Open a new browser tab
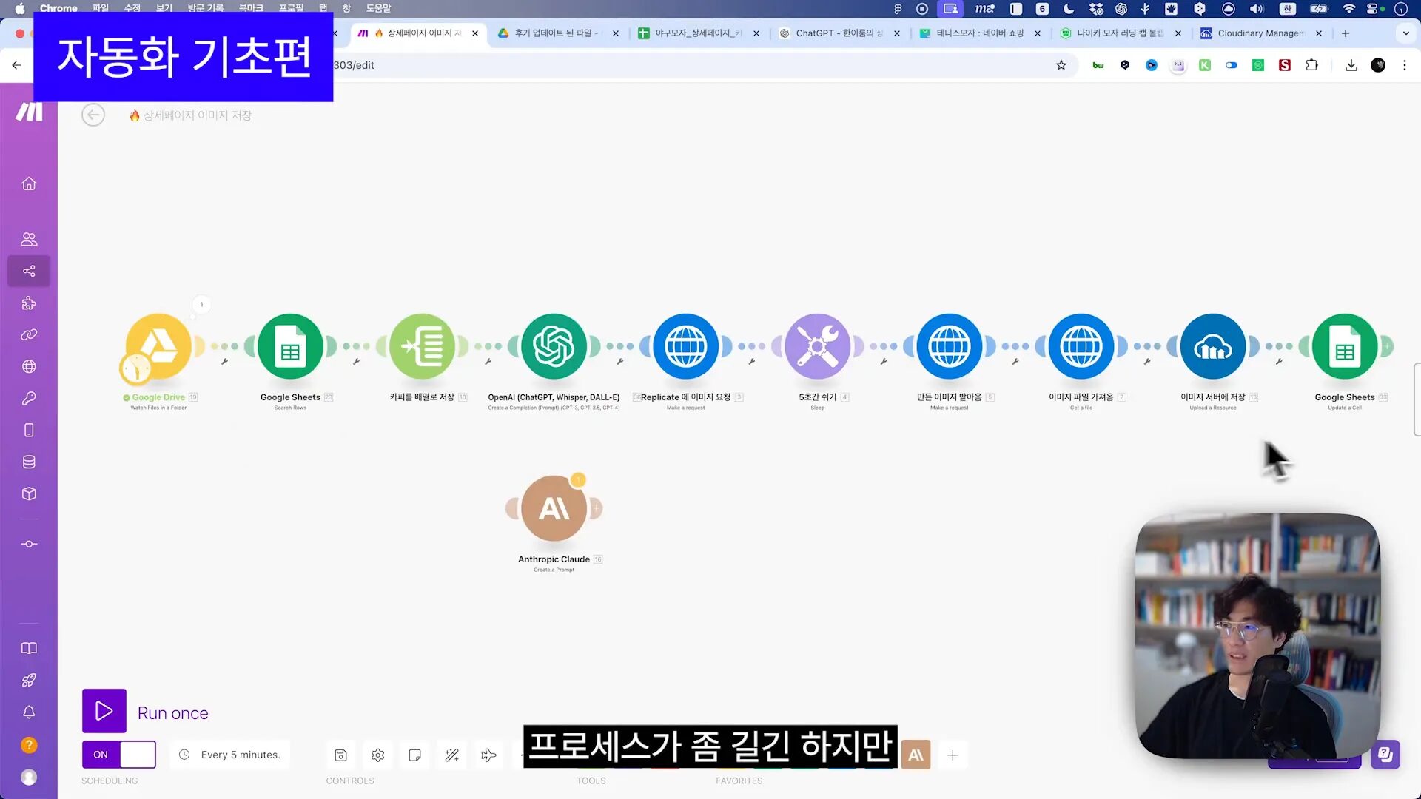 [1346, 33]
